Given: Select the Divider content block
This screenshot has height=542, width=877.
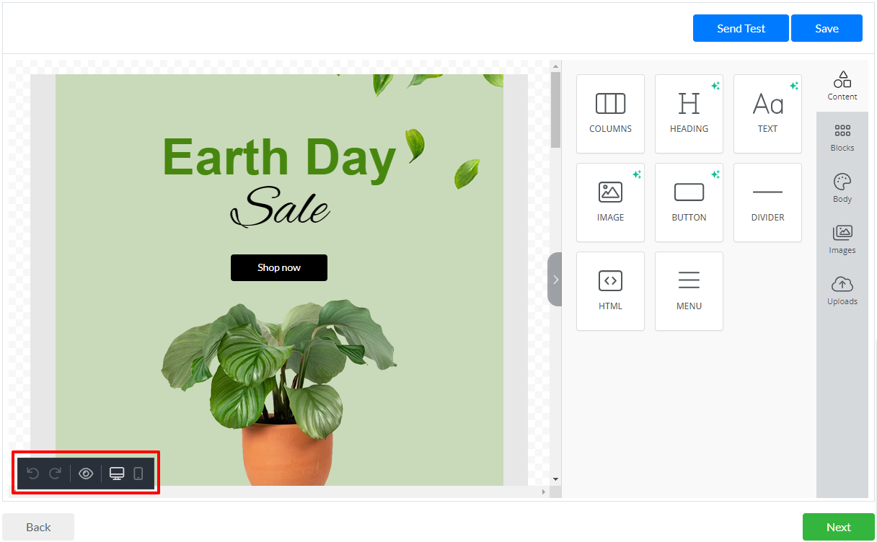Looking at the screenshot, I should [767, 203].
